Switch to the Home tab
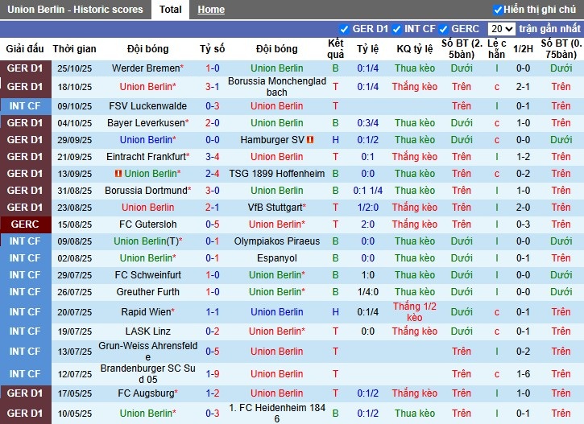Screen dimensions: 584x424 pos(211,10)
